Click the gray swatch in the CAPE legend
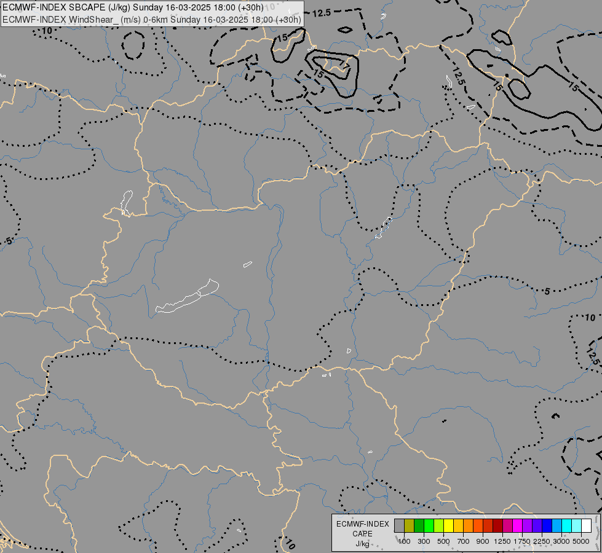Image resolution: width=602 pixels, height=553 pixels. point(399,525)
